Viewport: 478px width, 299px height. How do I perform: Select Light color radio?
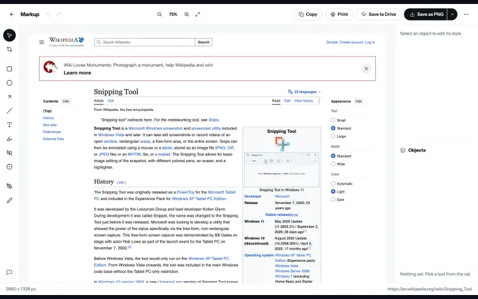pos(333,191)
